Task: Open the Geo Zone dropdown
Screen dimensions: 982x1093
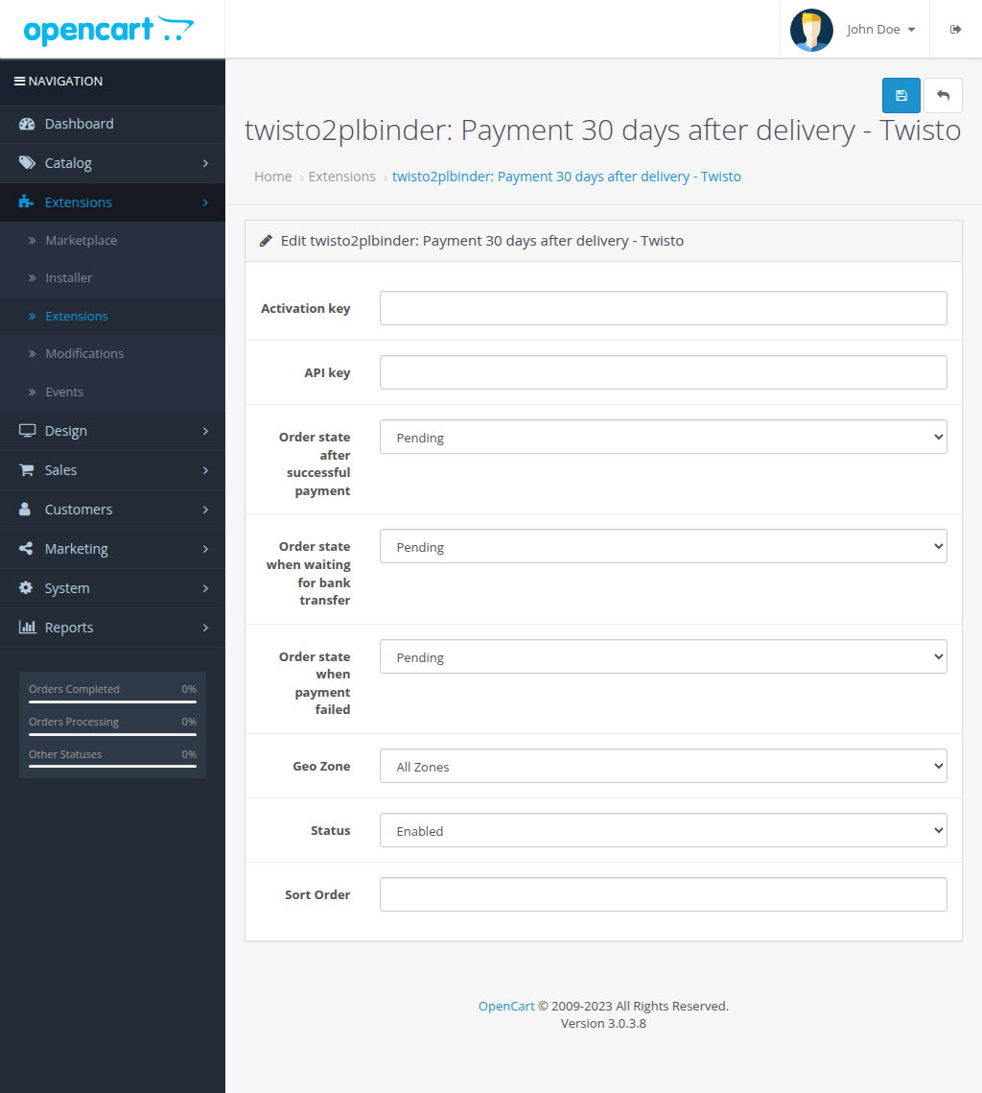Action: (663, 766)
